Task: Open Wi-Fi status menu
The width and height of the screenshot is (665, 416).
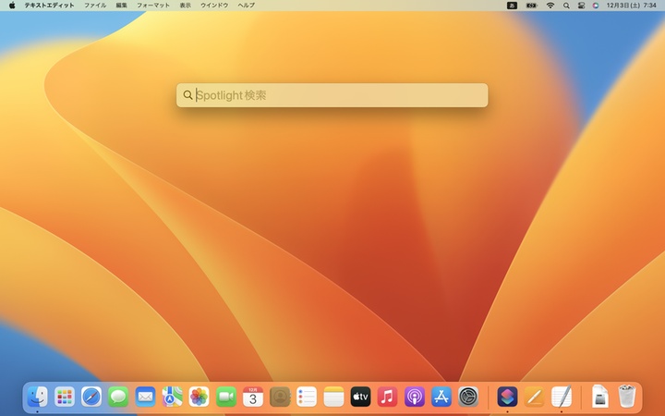Action: pos(550,6)
